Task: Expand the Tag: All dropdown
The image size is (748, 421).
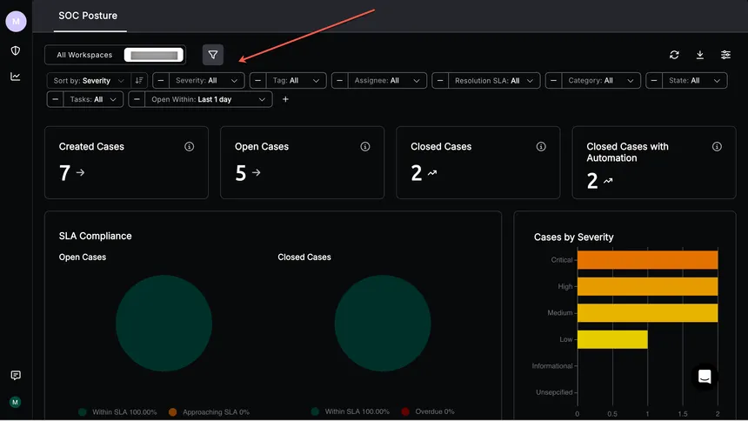Action: pos(296,81)
